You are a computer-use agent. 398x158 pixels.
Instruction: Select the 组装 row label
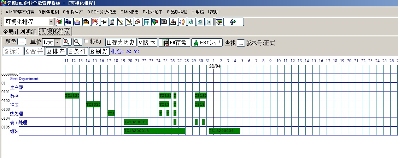[14, 132]
